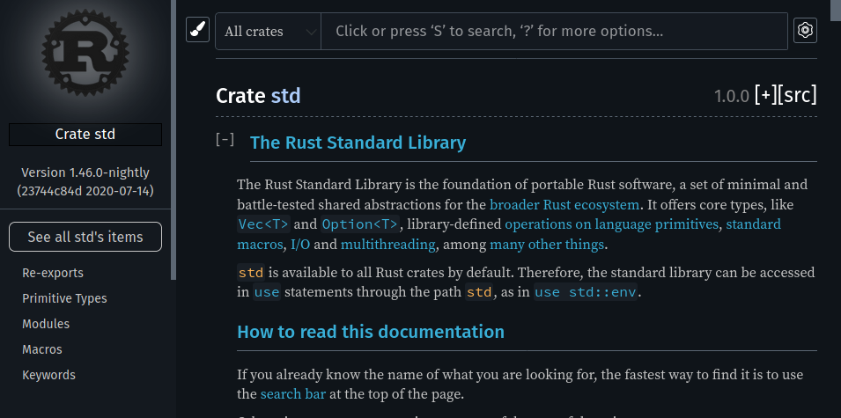This screenshot has width=841, height=418.
Task: Jump to Primitive Types section
Action: tap(64, 298)
